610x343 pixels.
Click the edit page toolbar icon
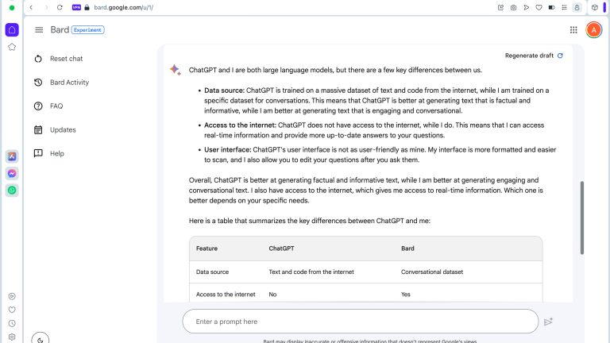point(500,7)
